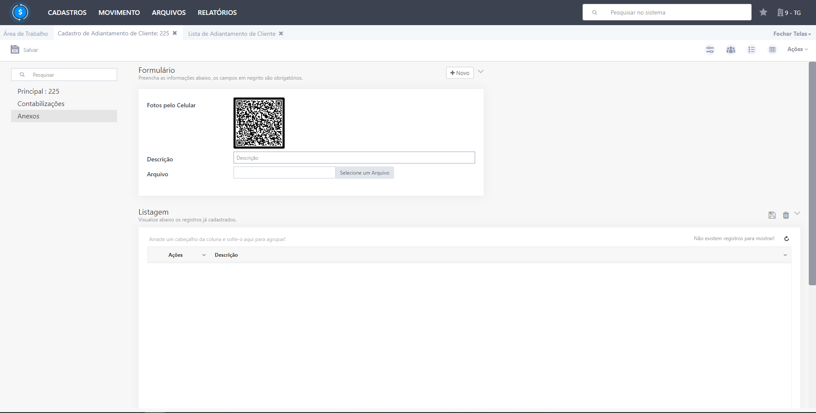
Task: Open the Ações dropdown in the toolbar
Action: pos(798,49)
